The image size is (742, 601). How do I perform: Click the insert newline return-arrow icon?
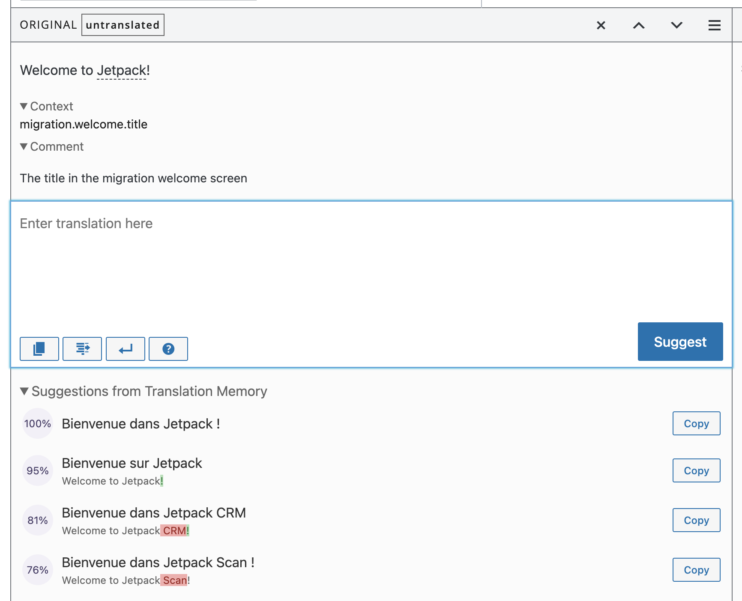pyautogui.click(x=126, y=349)
